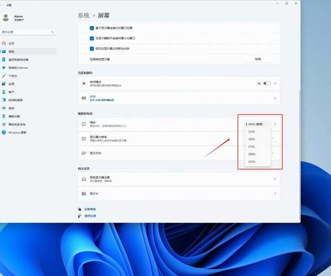Go to 主页 in the sidebar
This screenshot has height=276, width=331.
(11, 43)
